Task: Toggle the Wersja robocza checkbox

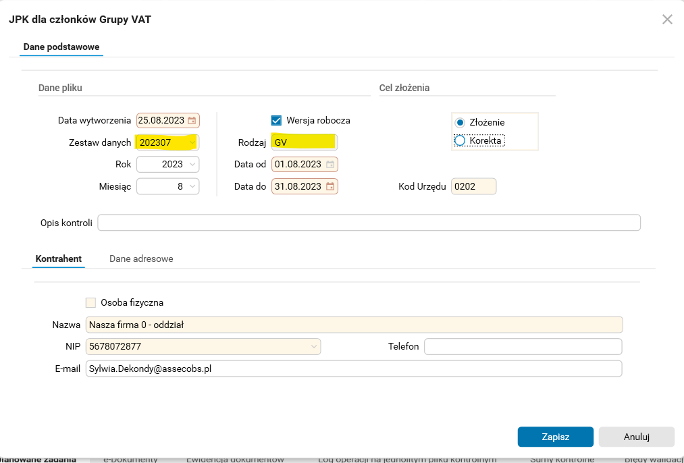Action: click(x=276, y=121)
